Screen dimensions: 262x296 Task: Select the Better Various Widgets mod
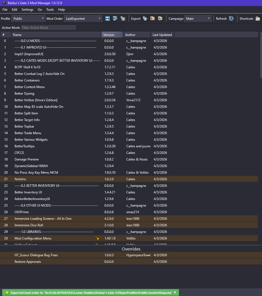[x=129, y=139]
